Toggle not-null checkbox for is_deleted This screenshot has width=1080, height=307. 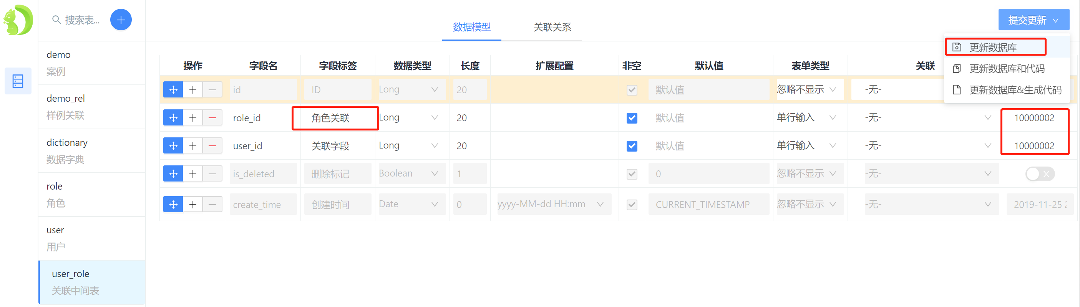click(632, 174)
